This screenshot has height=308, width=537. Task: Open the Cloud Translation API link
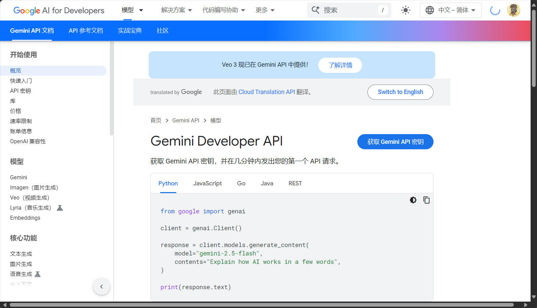(267, 92)
